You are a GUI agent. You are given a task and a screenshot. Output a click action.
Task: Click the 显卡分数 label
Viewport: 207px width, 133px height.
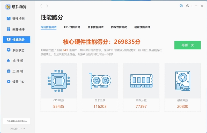click(x=100, y=100)
